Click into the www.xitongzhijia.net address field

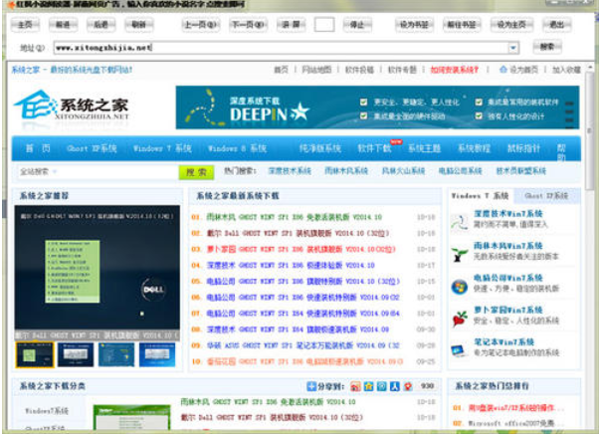point(282,48)
